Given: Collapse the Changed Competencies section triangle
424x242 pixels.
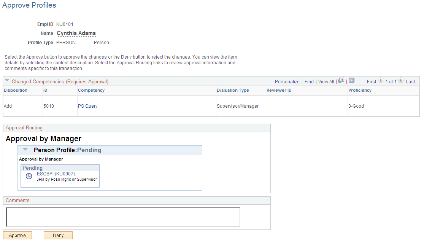Looking at the screenshot, I should click(x=7, y=80).
